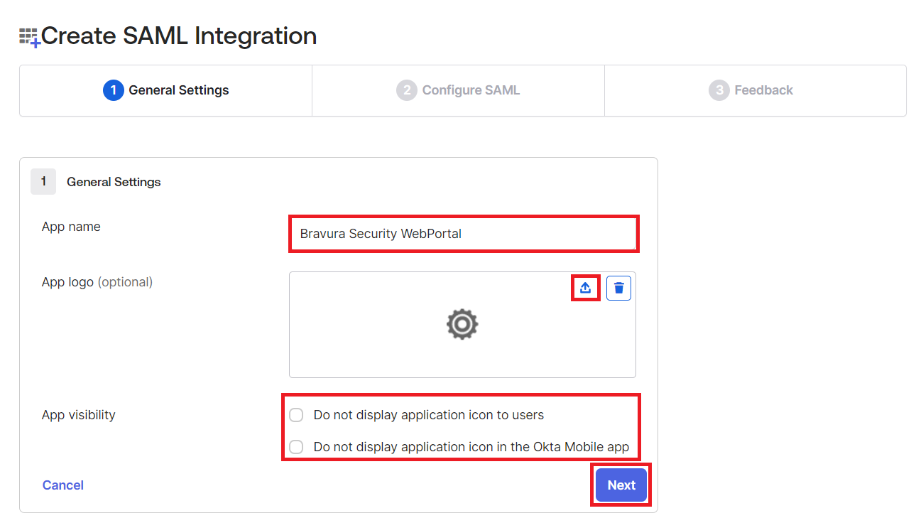Select the General Settings step tab
This screenshot has width=911, height=523.
coord(178,90)
